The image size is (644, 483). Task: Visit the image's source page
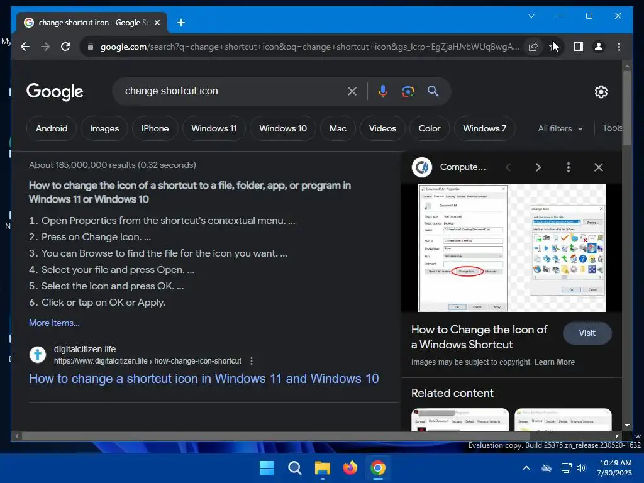[x=587, y=333]
